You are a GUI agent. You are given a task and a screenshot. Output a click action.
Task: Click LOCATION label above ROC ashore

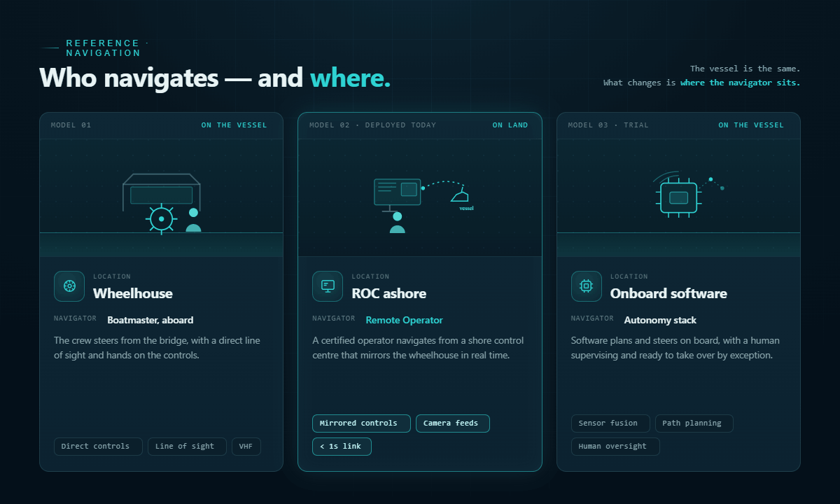click(x=370, y=276)
